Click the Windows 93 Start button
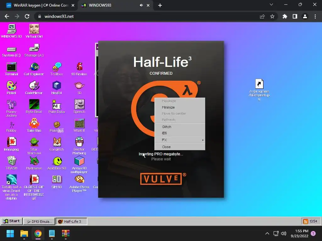The width and height of the screenshot is (322, 241). tap(12, 221)
